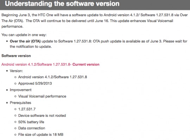The image size is (190, 140).
Task: Click the bold 'Current version' text
Action: 86,64
